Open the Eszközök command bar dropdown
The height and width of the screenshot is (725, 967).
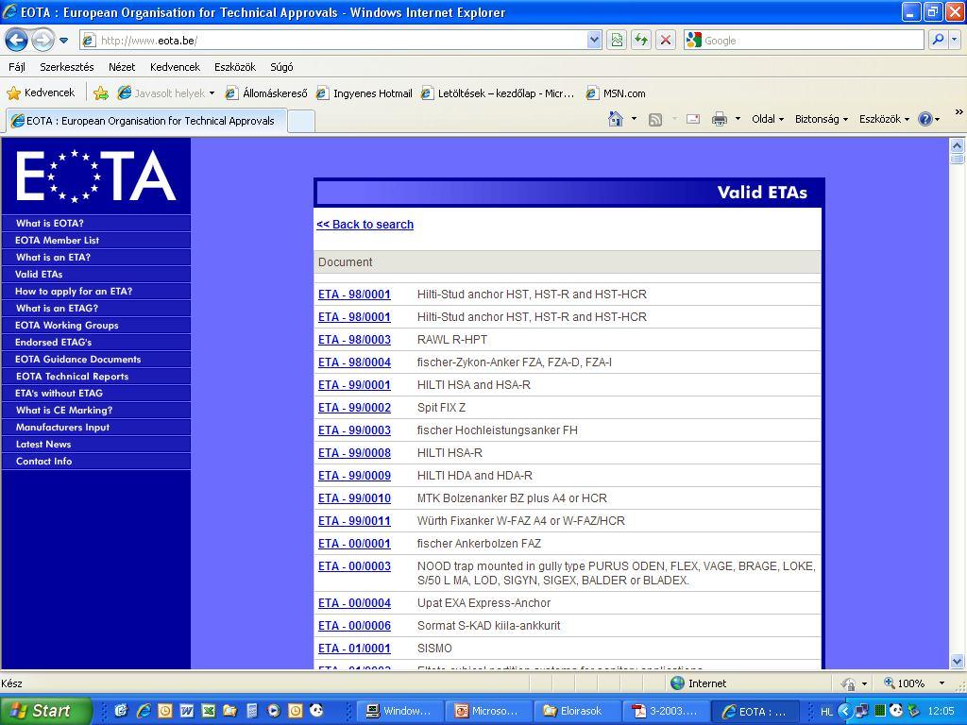coord(884,119)
